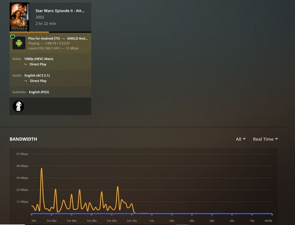Select the 'NOW' time axis label
Screen dimensions: 295x225
pos(268,221)
